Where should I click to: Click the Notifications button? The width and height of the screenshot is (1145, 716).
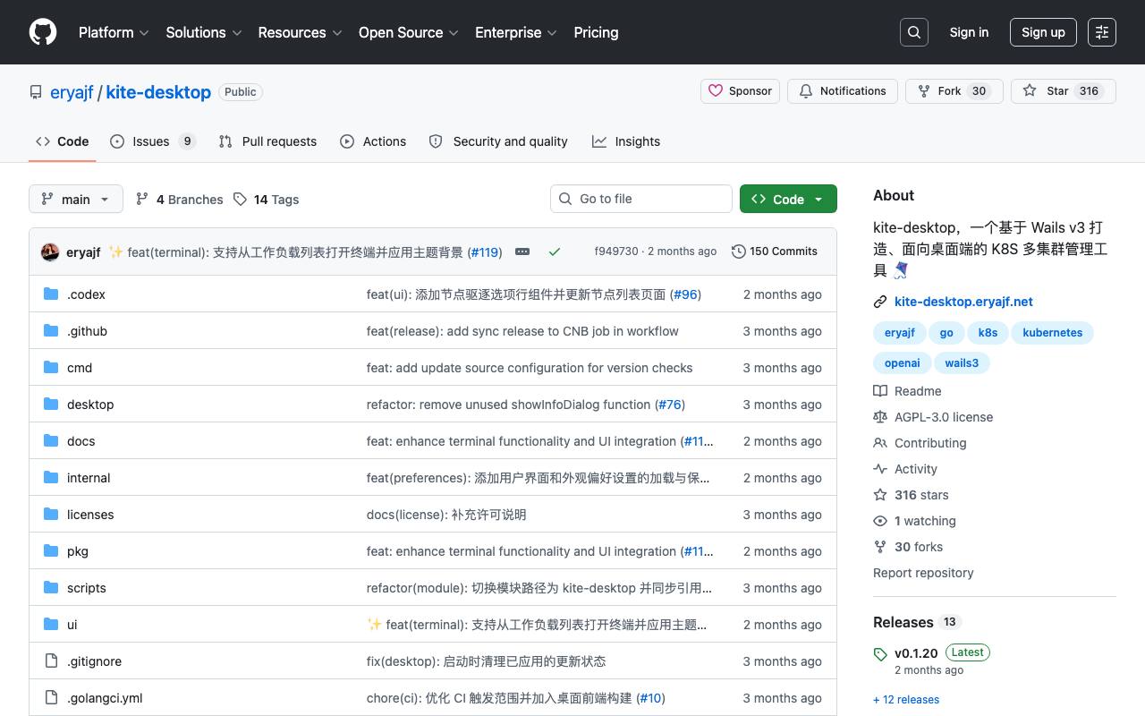pyautogui.click(x=843, y=91)
